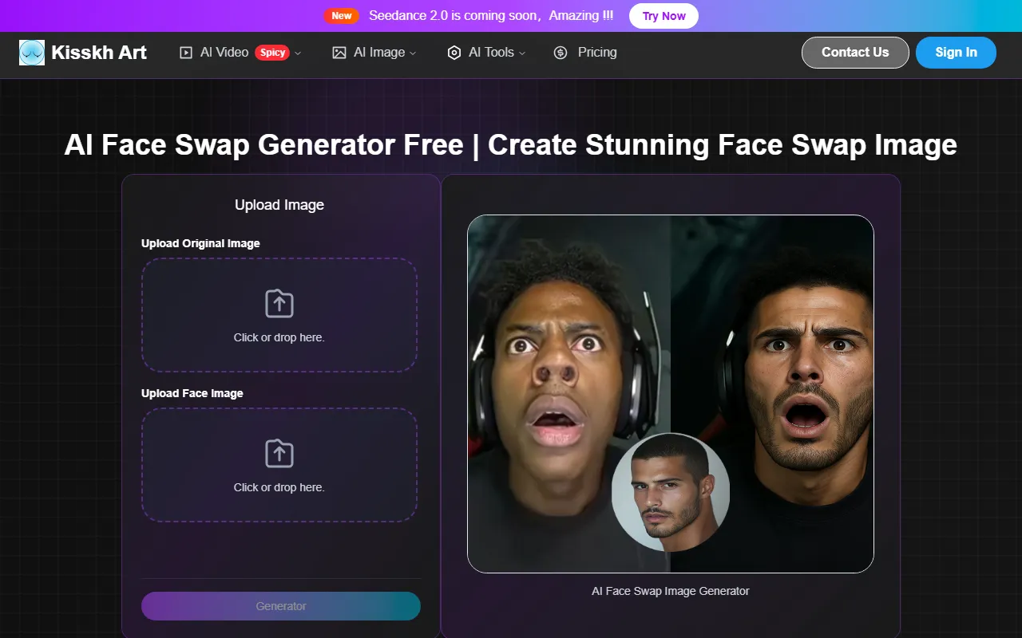Click the AI Tools hexagon icon
Viewport: 1022px width, 638px height.
[454, 53]
